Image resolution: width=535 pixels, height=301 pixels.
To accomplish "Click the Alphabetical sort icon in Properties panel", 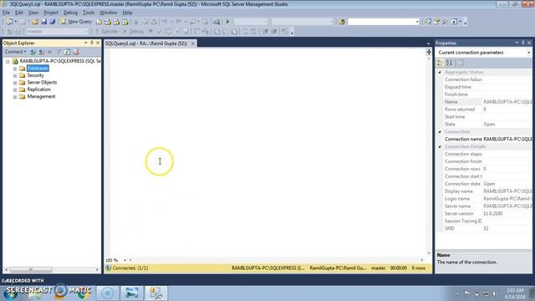I will tap(449, 63).
